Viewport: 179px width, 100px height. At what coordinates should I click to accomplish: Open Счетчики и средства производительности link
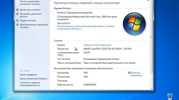[30, 84]
